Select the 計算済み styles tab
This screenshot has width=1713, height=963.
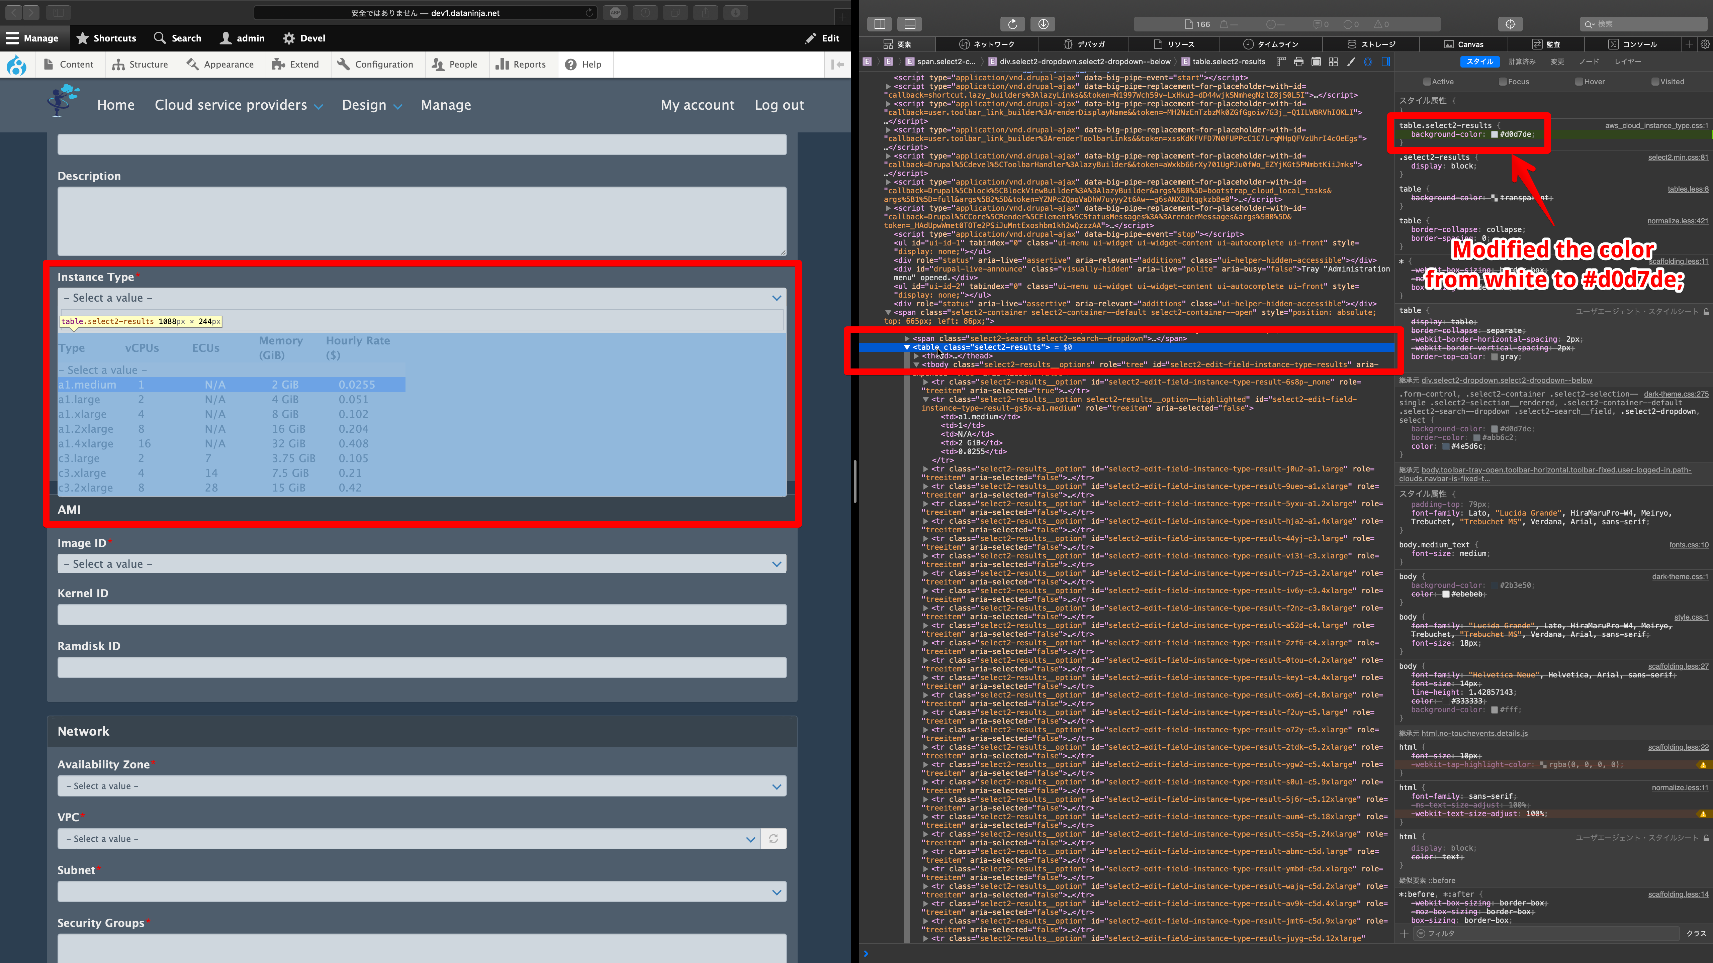coord(1522,62)
